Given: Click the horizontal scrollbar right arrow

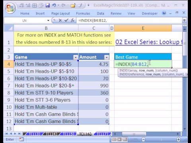Looking at the screenshot, I should pyautogui.click(x=178, y=134).
